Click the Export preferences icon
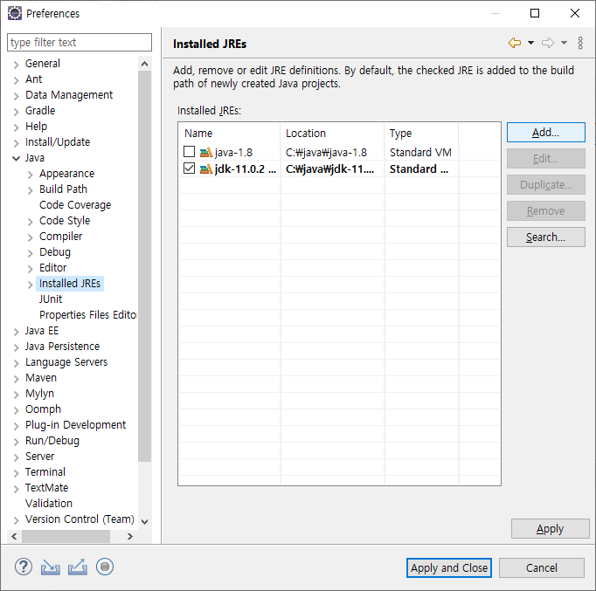 pos(78,567)
